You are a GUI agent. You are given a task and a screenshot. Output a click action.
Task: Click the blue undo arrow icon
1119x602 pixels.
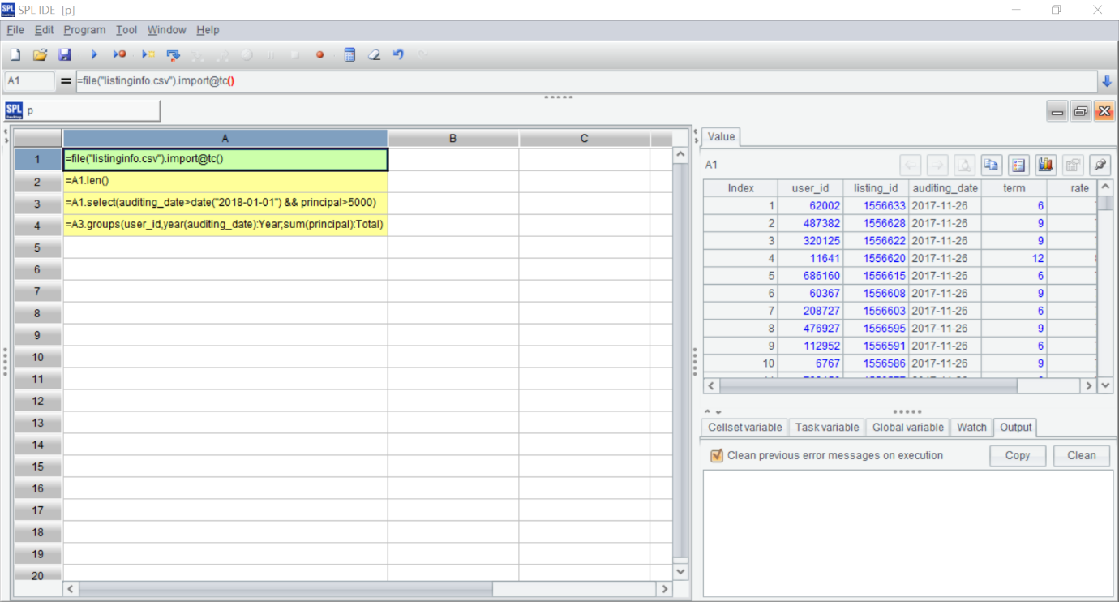point(398,55)
